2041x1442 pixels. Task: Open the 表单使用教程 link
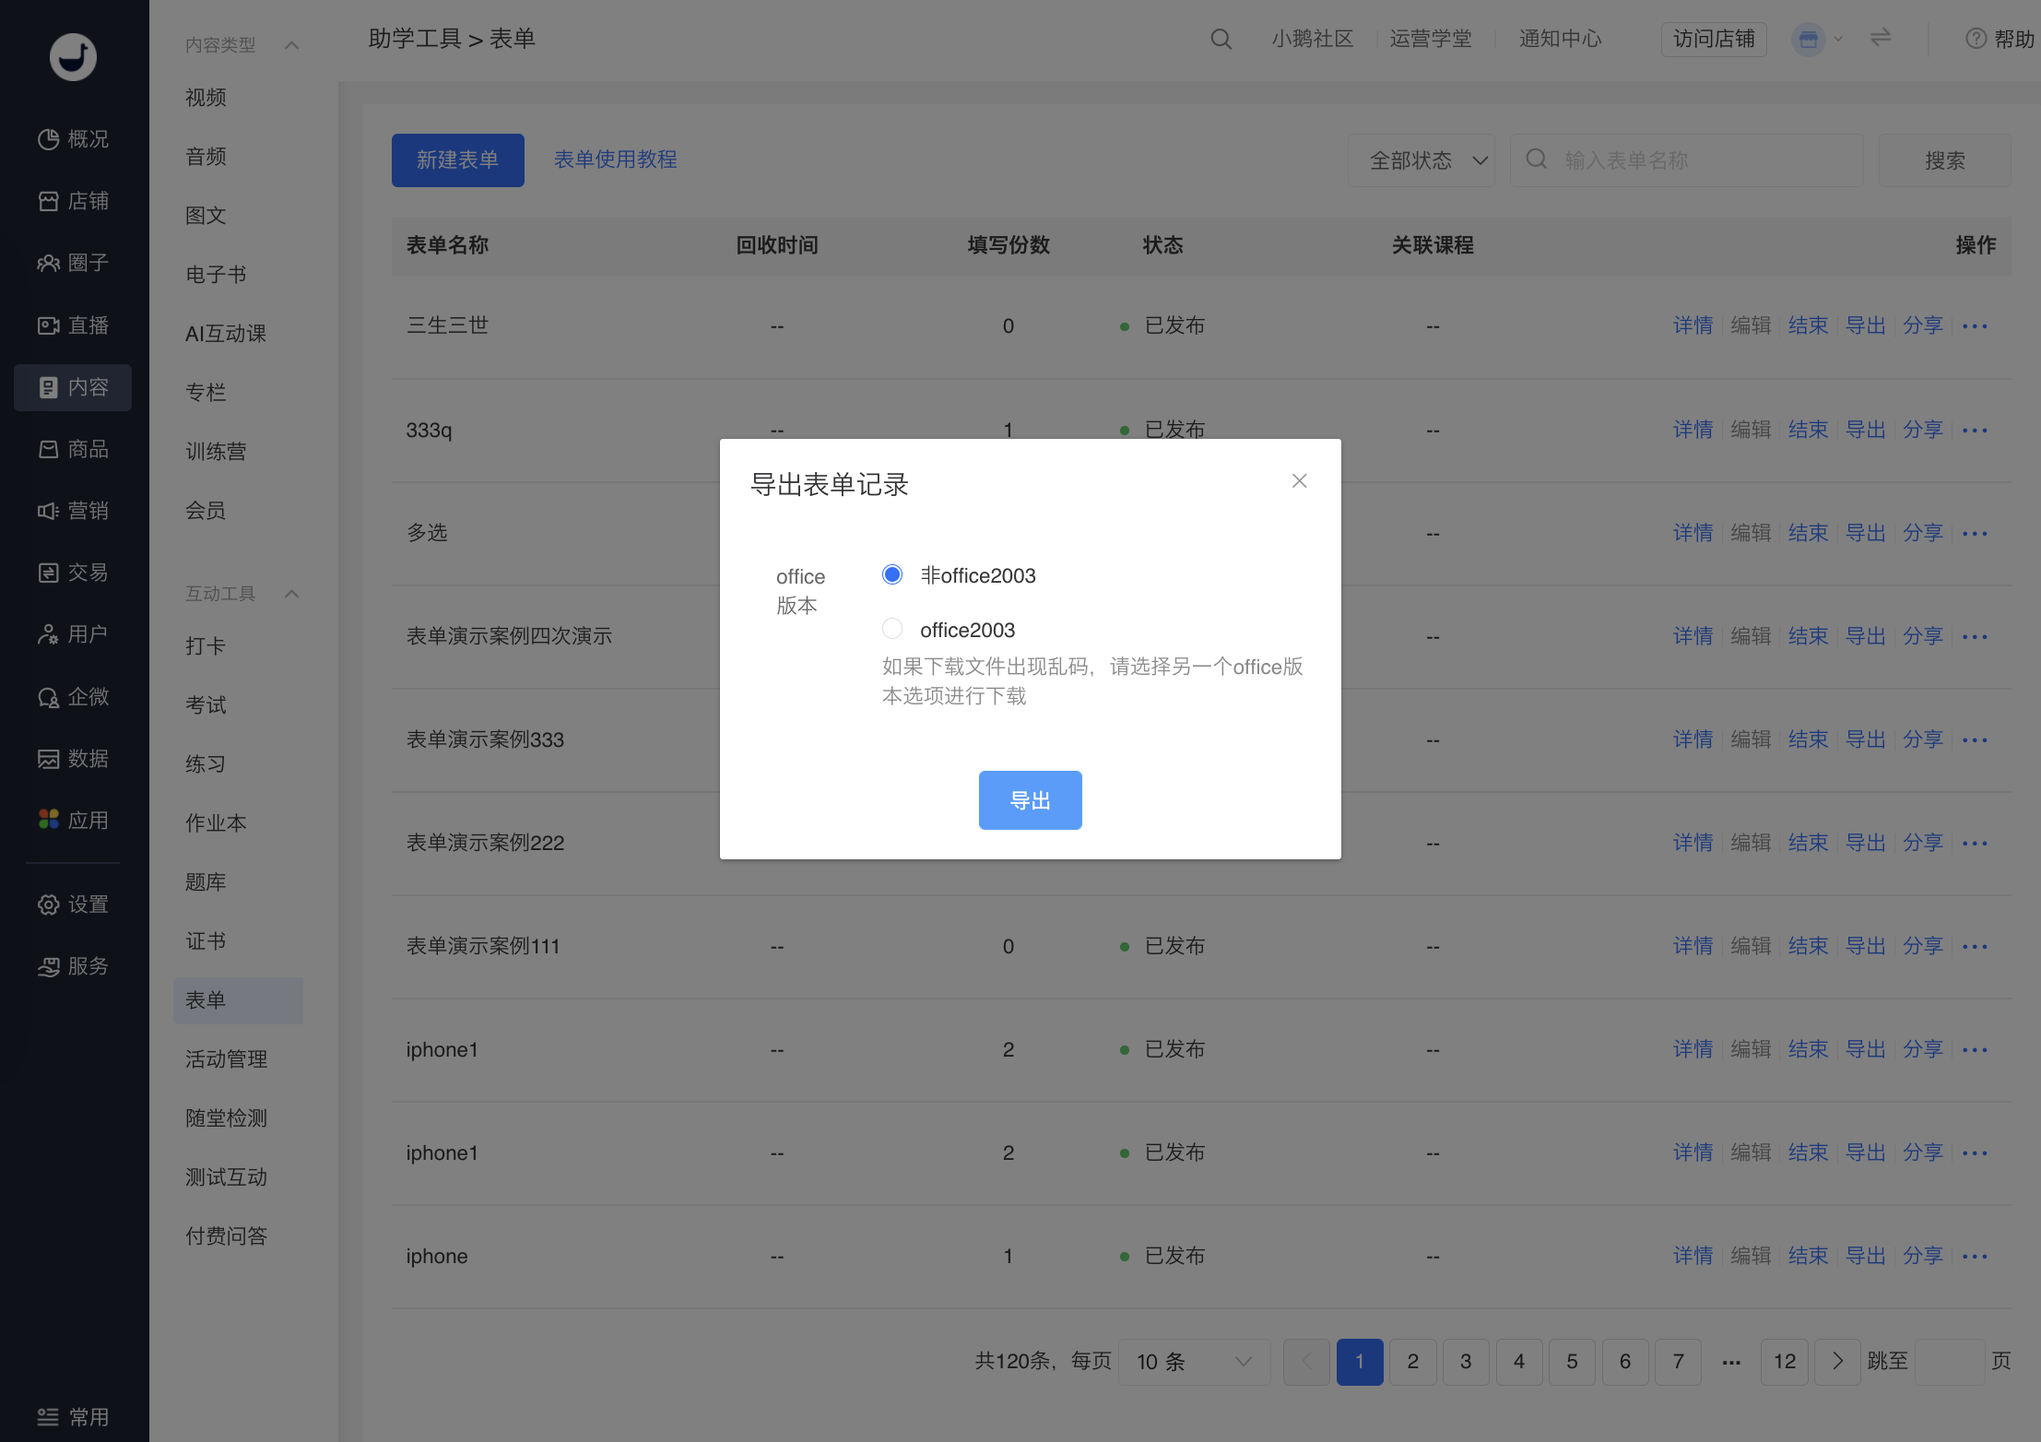point(615,160)
